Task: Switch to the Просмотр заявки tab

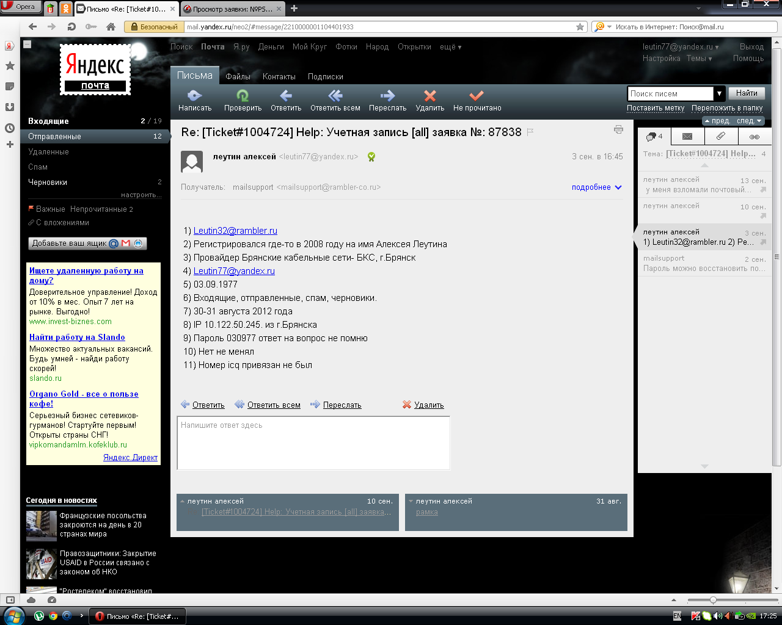Action: tap(233, 9)
